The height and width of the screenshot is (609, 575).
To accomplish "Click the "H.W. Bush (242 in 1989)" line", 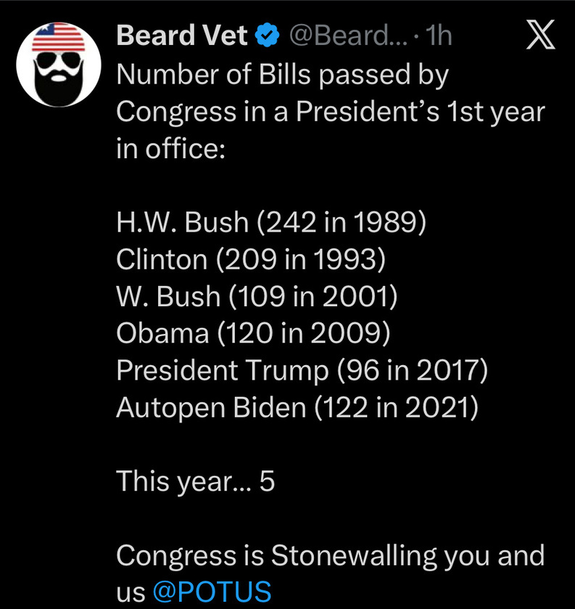I will (270, 222).
